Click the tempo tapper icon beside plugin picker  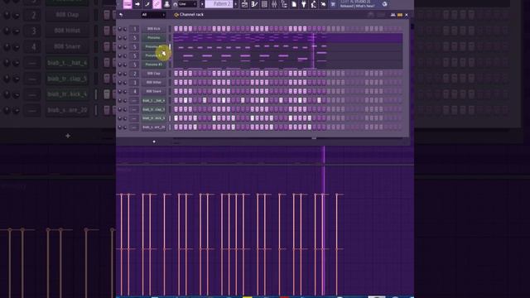pyautogui.click(x=313, y=4)
